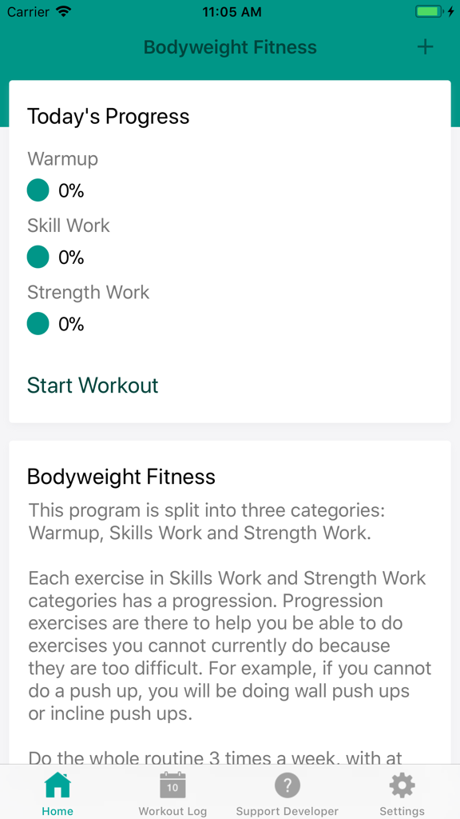Viewport: 460px width, 819px height.
Task: Tap Start Workout
Action: click(x=92, y=386)
